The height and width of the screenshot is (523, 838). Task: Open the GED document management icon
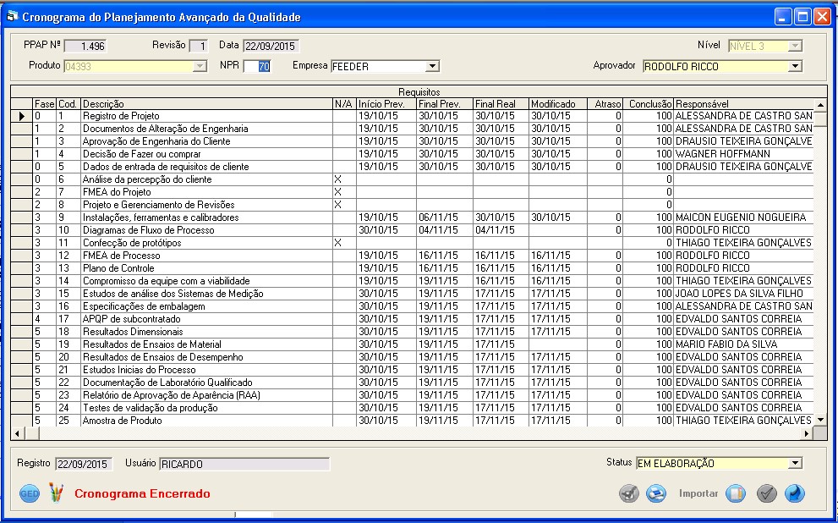tap(30, 493)
